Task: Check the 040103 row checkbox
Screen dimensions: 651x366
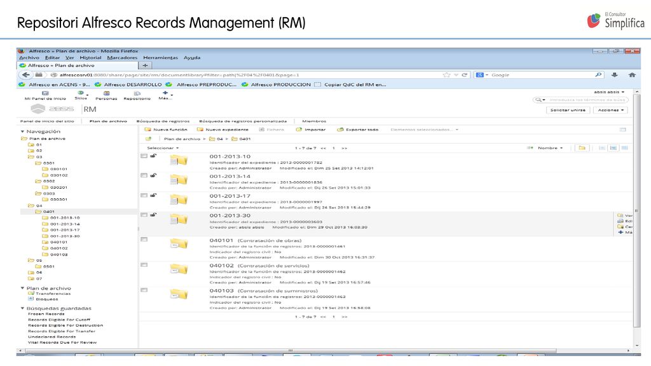Action: pos(144,290)
